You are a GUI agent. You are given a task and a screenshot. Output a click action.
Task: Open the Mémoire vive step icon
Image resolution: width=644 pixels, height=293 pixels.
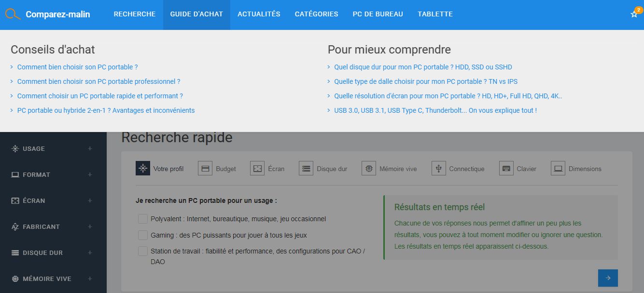(x=369, y=168)
